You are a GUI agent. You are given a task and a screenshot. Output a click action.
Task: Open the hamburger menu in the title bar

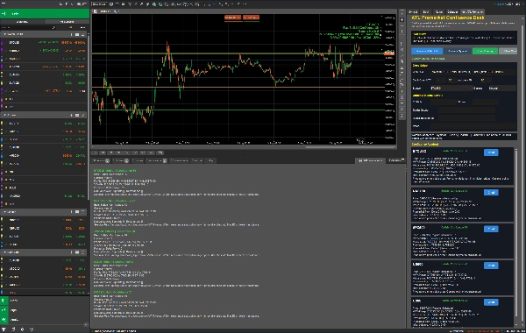[x=4, y=4]
